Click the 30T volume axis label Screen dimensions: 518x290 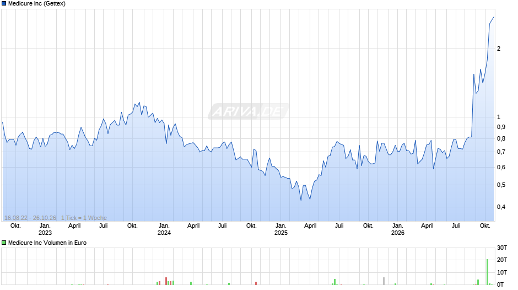tap(502, 248)
